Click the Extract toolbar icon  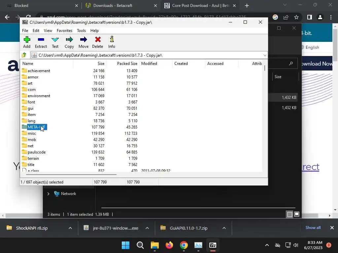tap(41, 40)
